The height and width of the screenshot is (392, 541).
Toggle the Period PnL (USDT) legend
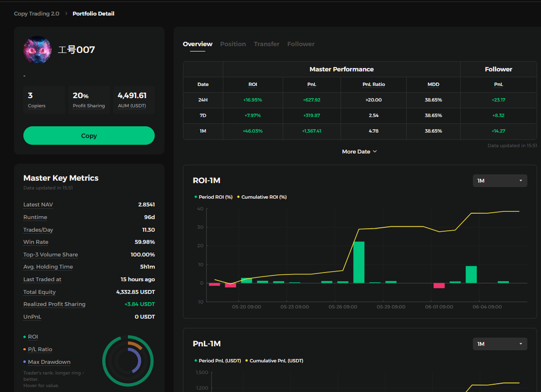[x=217, y=360]
